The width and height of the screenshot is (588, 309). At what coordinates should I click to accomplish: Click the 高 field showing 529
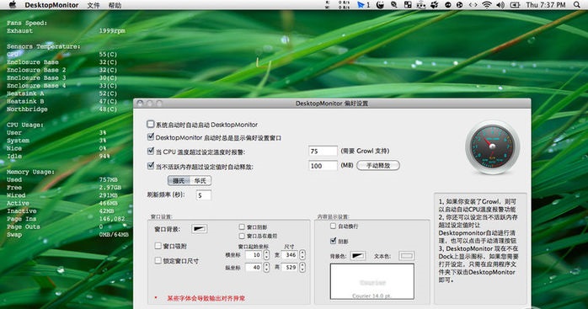[x=290, y=268]
